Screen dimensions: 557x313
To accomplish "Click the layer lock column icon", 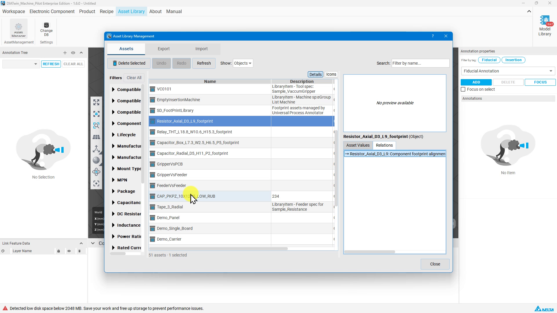I will click(x=59, y=251).
